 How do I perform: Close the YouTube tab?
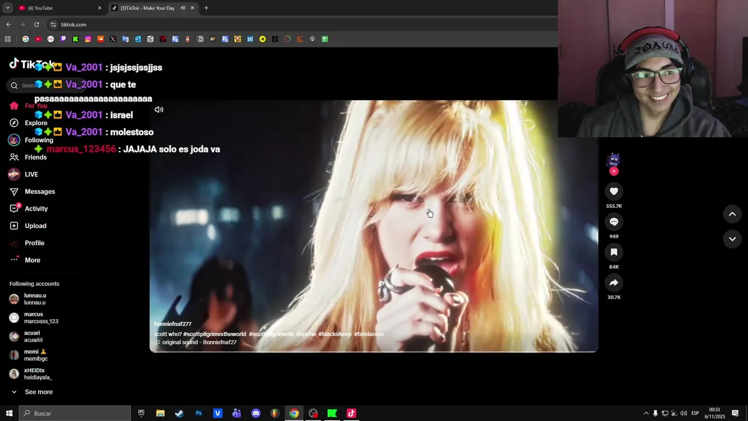(99, 8)
